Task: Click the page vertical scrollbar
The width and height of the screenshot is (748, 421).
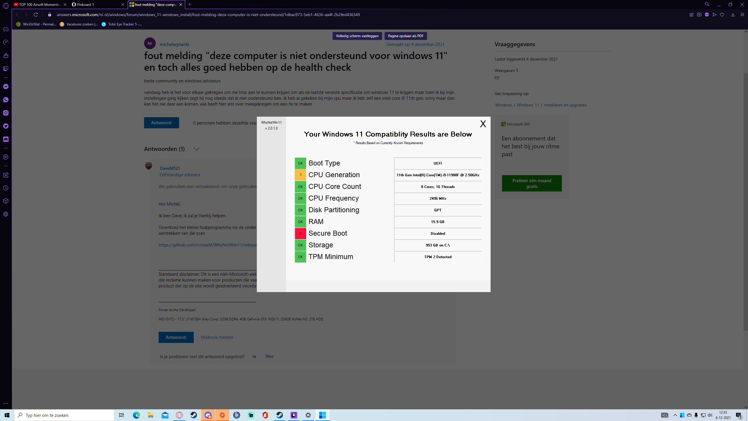Action: [x=745, y=202]
